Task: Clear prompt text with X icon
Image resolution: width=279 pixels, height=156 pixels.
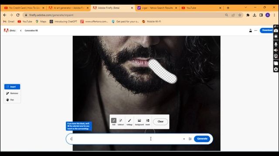Action: coord(184,139)
